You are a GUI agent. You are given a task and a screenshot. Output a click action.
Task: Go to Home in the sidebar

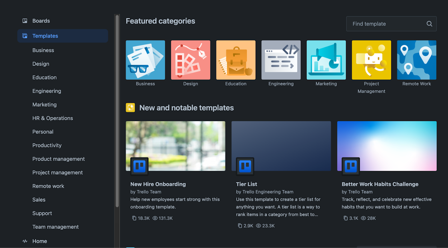[x=63, y=241]
